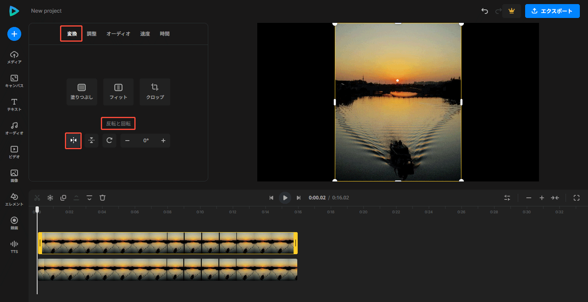Flip the clip horizontally
The image size is (588, 302).
click(73, 141)
